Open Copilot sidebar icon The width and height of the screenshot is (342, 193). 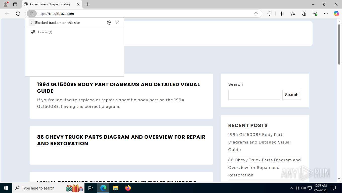click(x=336, y=14)
